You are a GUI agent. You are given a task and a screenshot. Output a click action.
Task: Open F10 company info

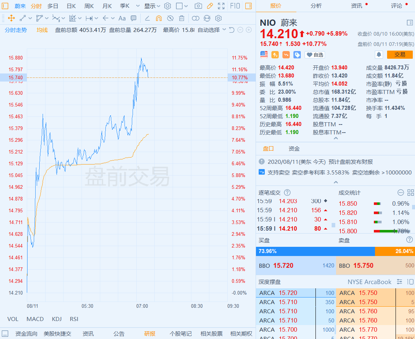(x=235, y=6)
